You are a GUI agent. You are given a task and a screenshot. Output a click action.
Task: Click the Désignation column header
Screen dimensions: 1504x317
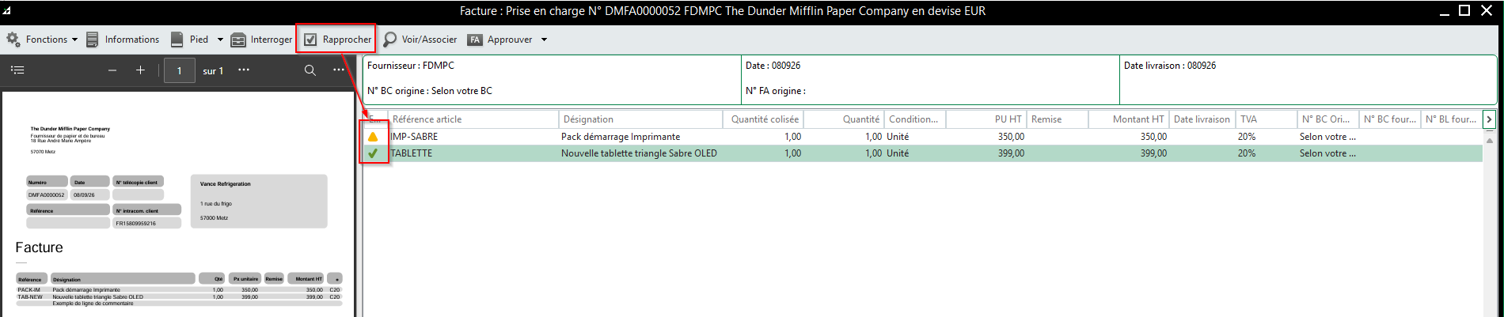[640, 119]
